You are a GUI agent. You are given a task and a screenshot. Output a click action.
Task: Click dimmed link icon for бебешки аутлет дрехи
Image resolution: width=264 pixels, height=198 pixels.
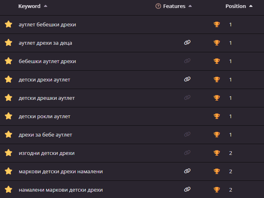pos(187,61)
